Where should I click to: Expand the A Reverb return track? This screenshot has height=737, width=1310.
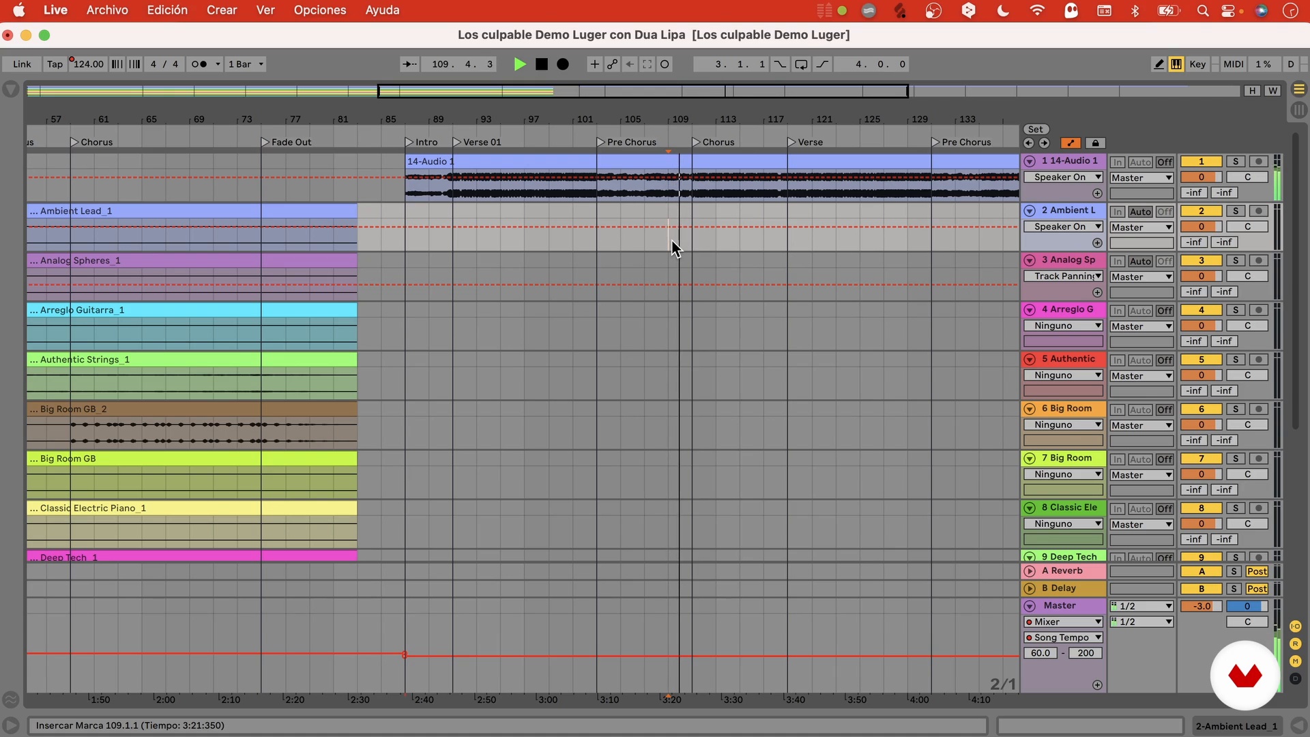(1030, 571)
